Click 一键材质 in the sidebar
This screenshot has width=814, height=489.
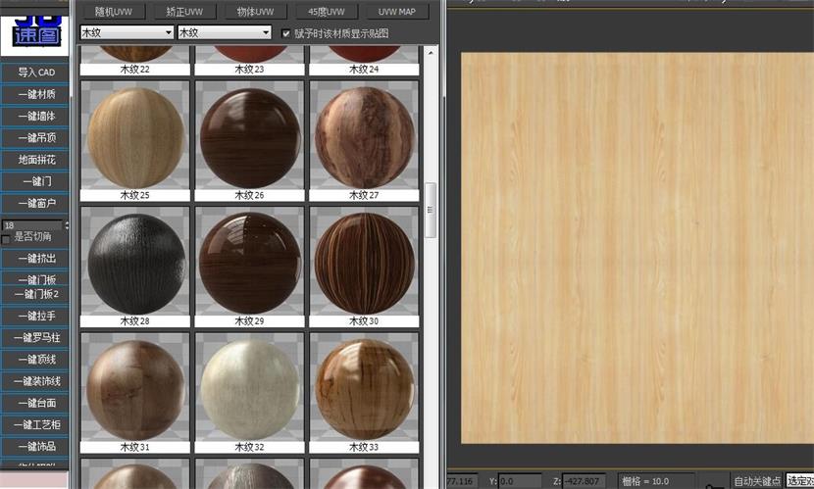35,94
